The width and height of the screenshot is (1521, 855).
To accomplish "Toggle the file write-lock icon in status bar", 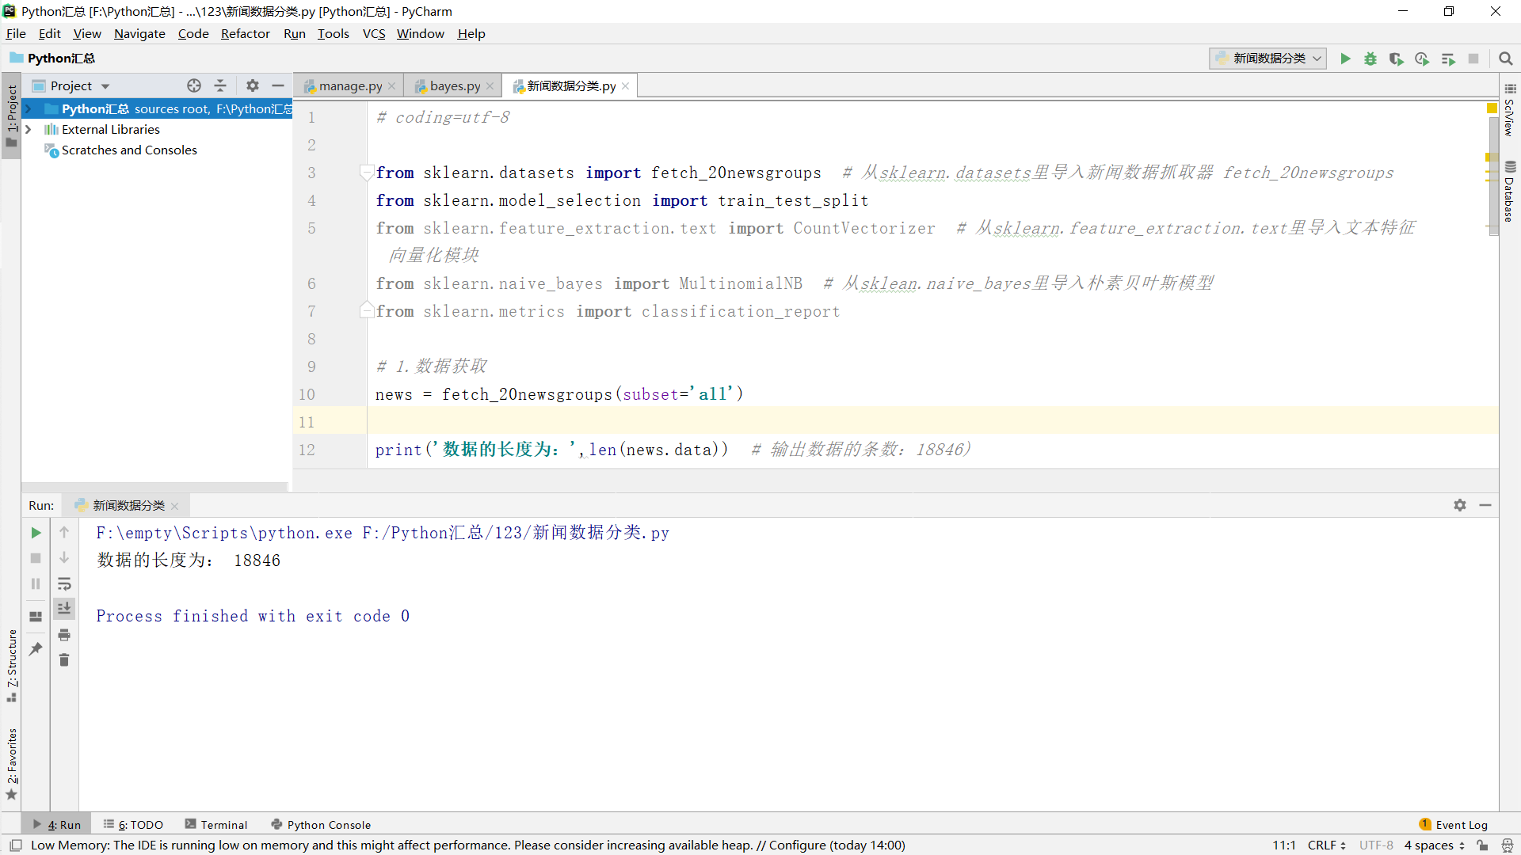I will coord(1483,845).
